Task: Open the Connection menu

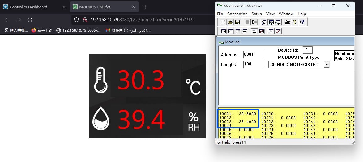Action: tap(237, 14)
